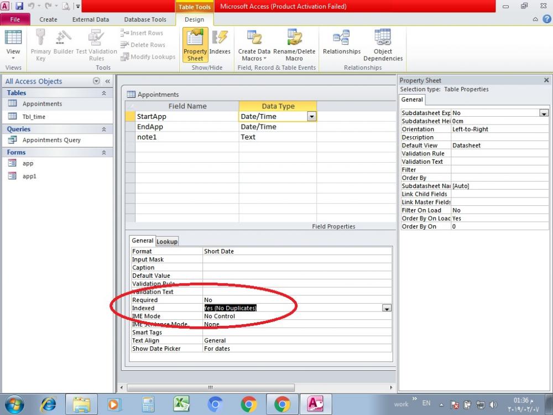Select the Design ribbon tab

pyautogui.click(x=194, y=19)
